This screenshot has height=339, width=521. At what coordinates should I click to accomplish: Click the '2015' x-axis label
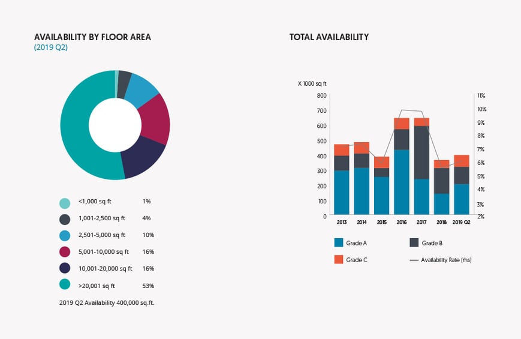(x=381, y=222)
